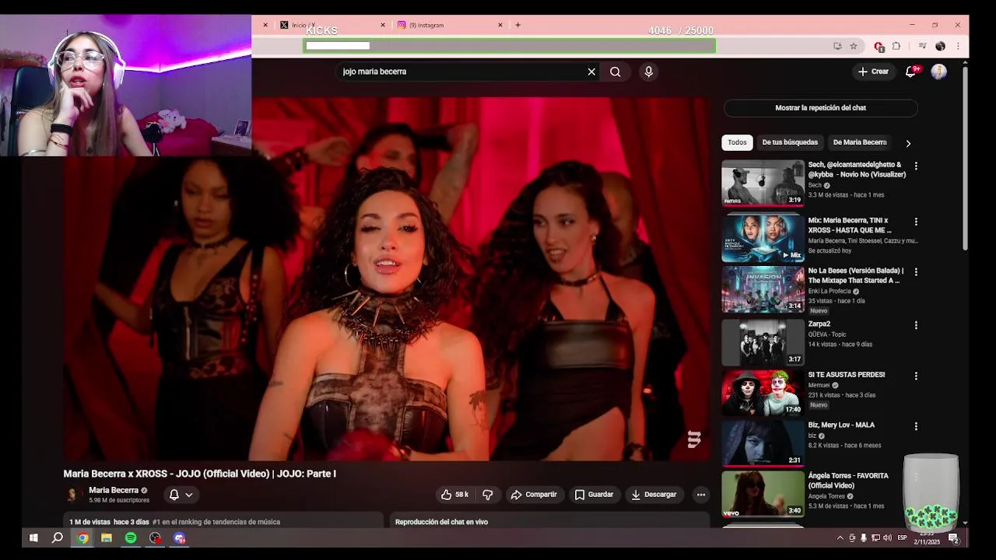The width and height of the screenshot is (996, 560).
Task: Open SI TE ASUSTAS PERDES thumbnail
Action: 763,393
